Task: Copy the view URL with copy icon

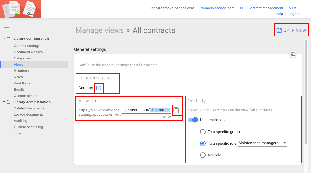Action: pyautogui.click(x=176, y=110)
